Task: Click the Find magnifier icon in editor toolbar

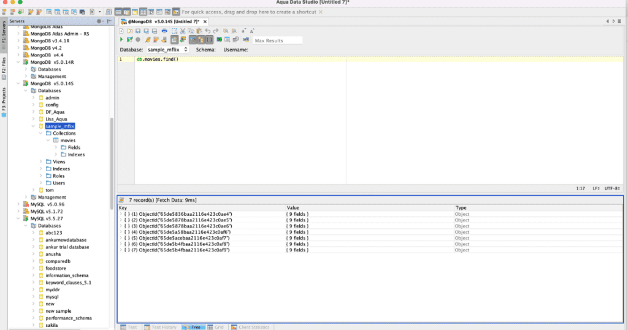Action: pyautogui.click(x=226, y=31)
